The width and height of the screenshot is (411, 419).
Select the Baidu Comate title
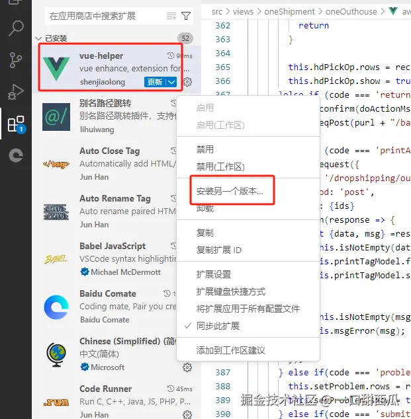(x=108, y=293)
